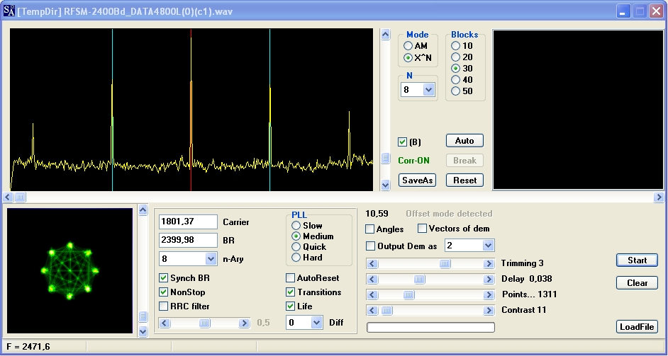Open the N value dropdown
The width and height of the screenshot is (668, 356).
coord(428,90)
